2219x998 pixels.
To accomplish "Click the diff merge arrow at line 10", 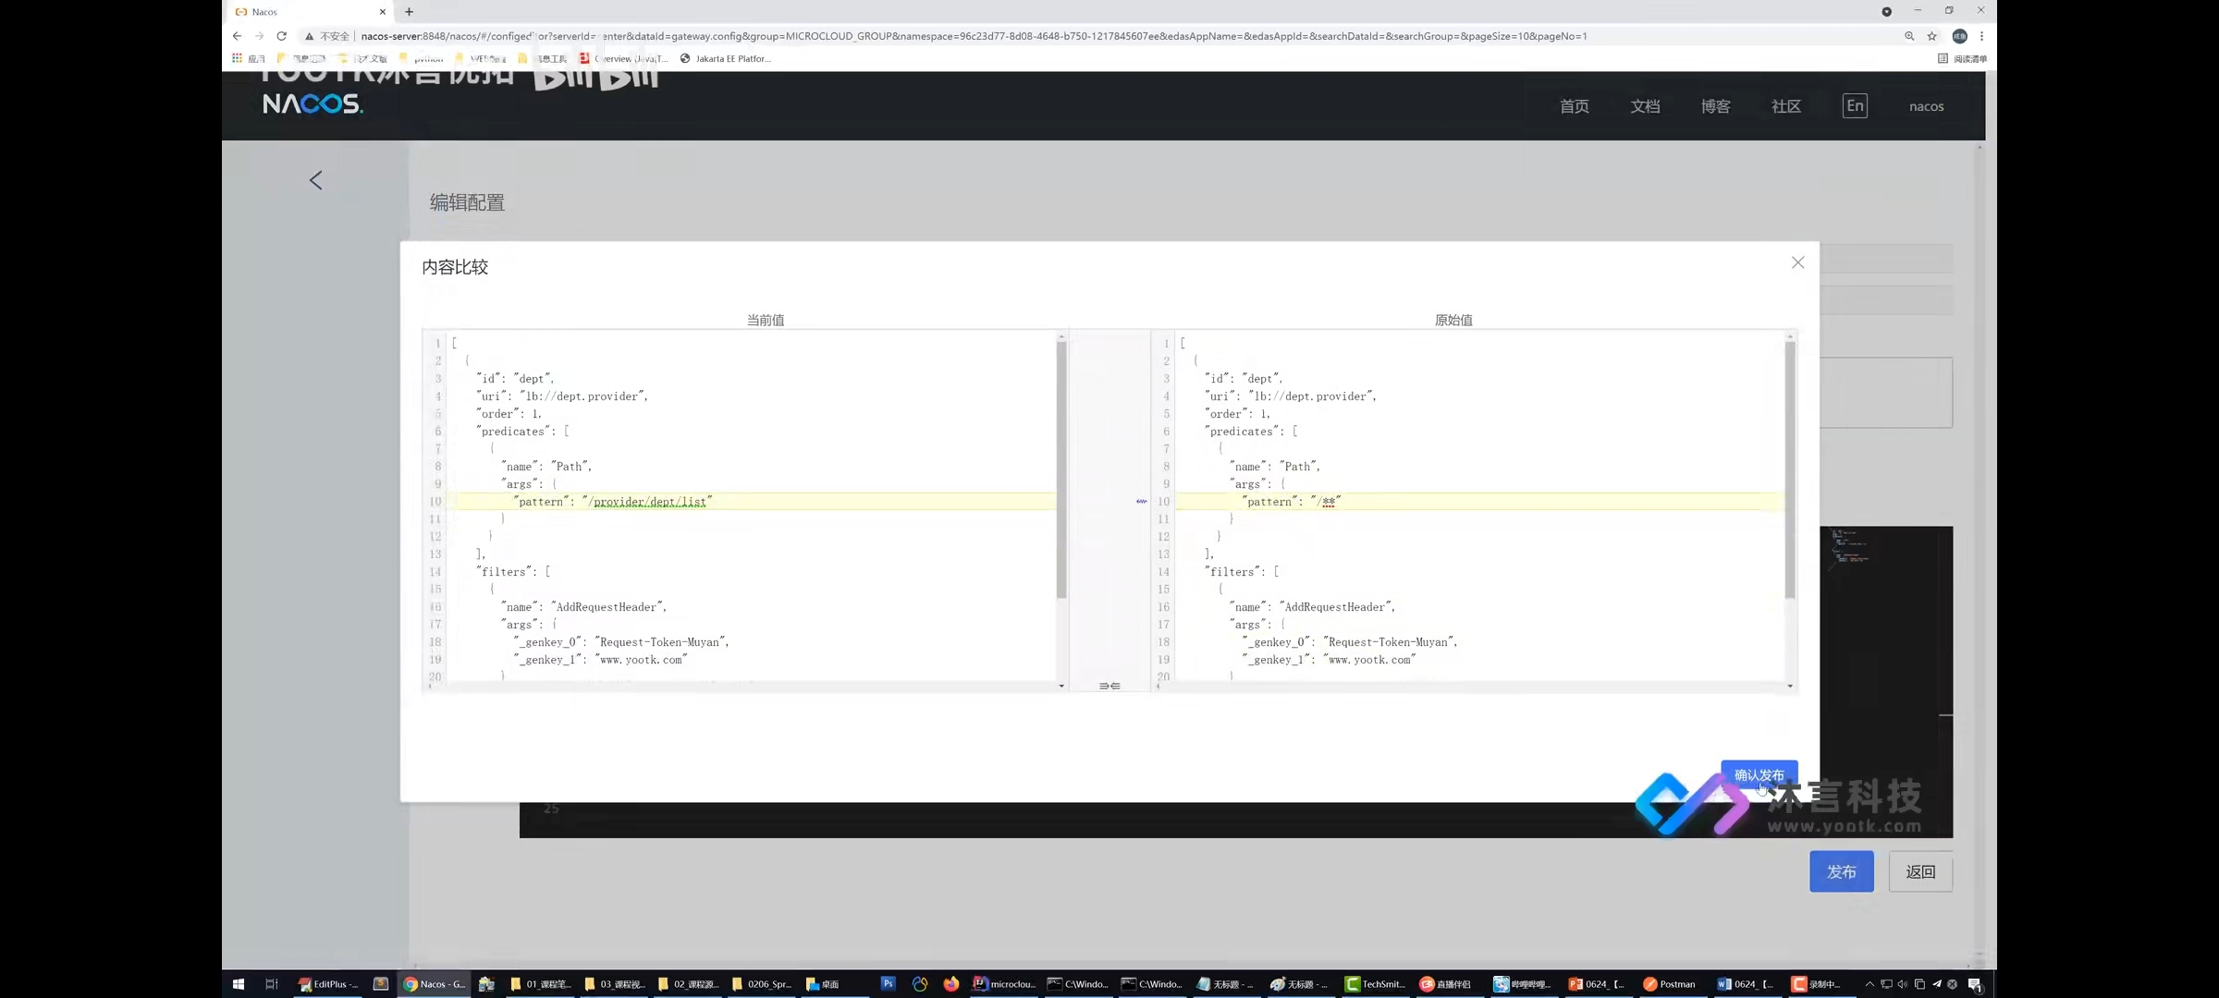I will (x=1141, y=501).
